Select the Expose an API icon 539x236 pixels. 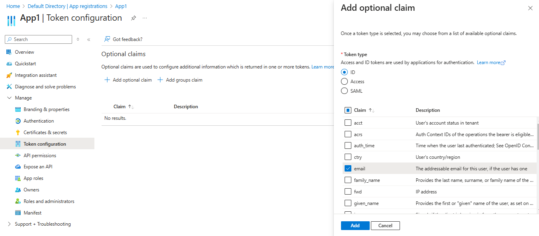(18, 166)
